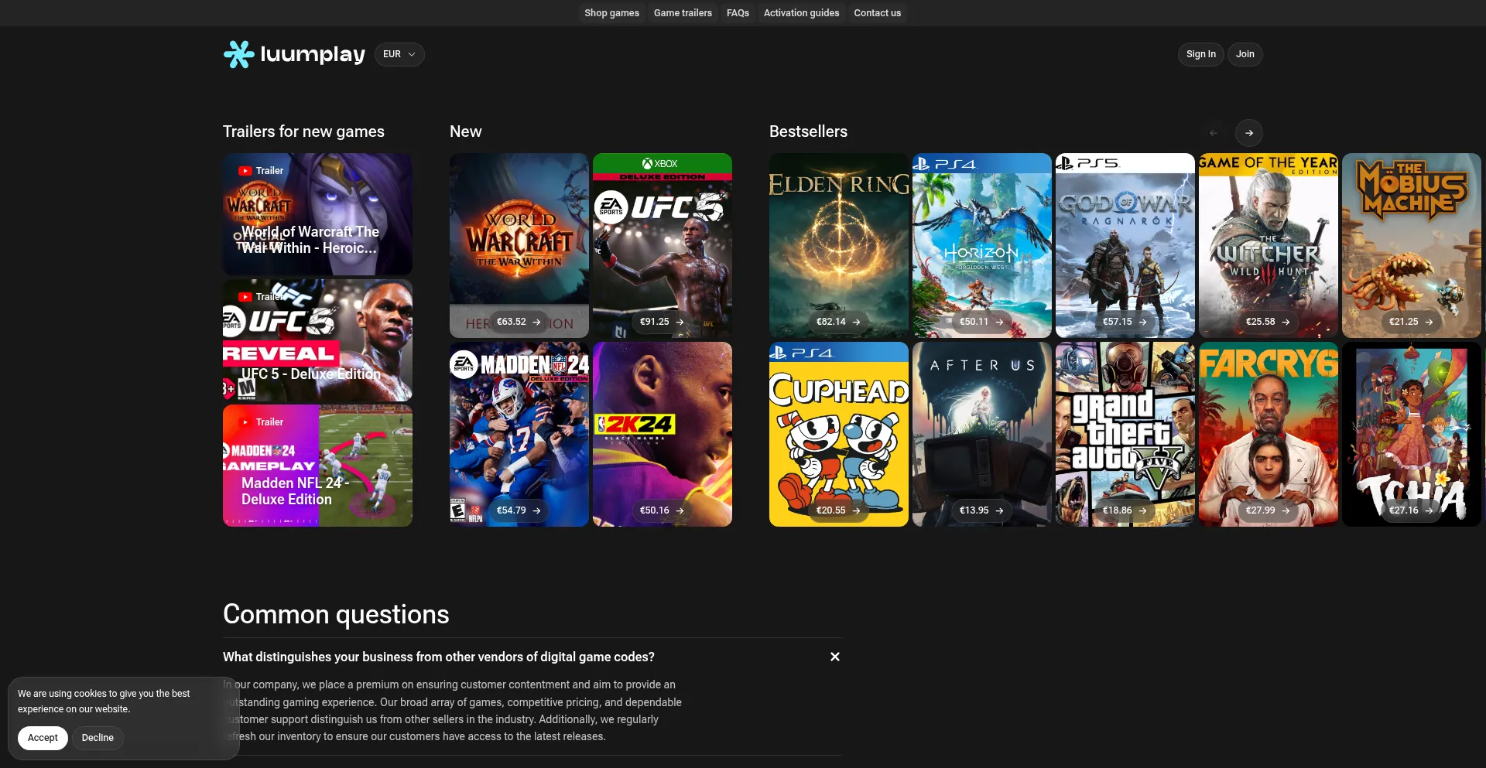Viewport: 1486px width, 768px height.
Task: Go to Activation guides in top menu
Action: 801,13
